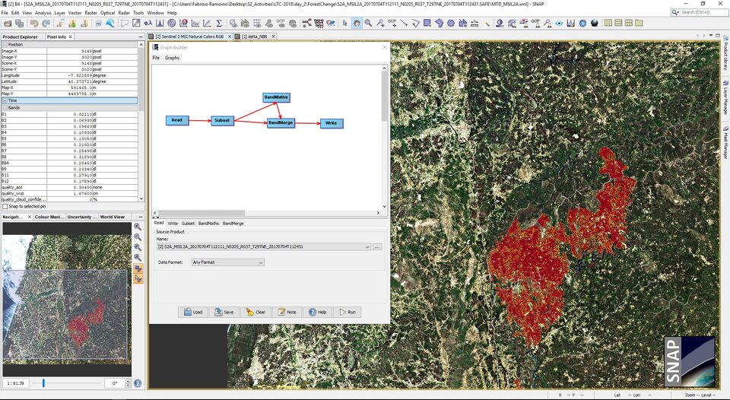This screenshot has height=400, width=730.
Task: Click the Undo toolbar icon
Action: (34, 23)
